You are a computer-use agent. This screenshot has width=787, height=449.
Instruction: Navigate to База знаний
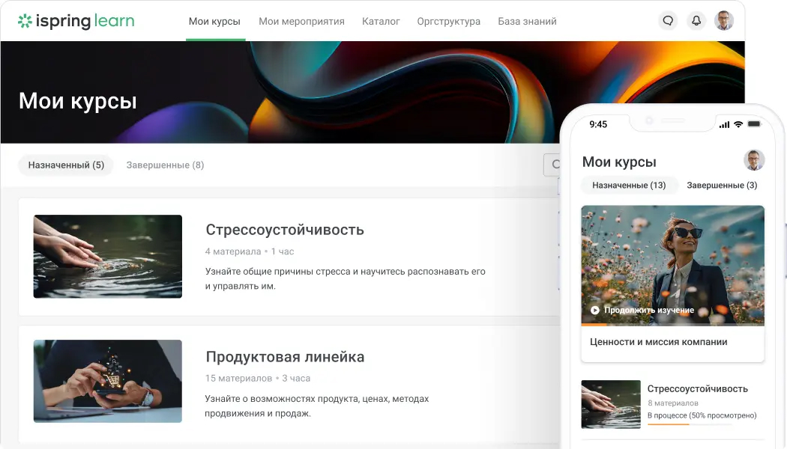[x=527, y=22]
